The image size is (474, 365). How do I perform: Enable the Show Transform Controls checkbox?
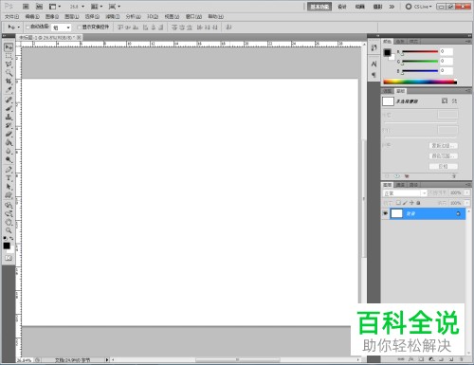(x=80, y=27)
